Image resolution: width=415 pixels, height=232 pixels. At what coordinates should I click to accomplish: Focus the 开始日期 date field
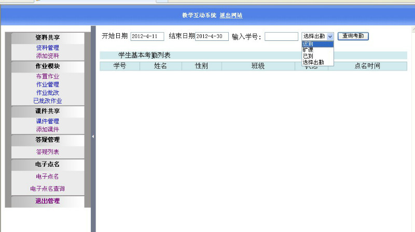click(x=147, y=36)
